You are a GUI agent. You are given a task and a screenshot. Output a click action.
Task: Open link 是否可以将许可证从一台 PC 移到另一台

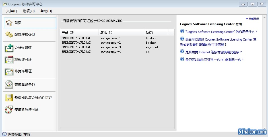click(215, 60)
